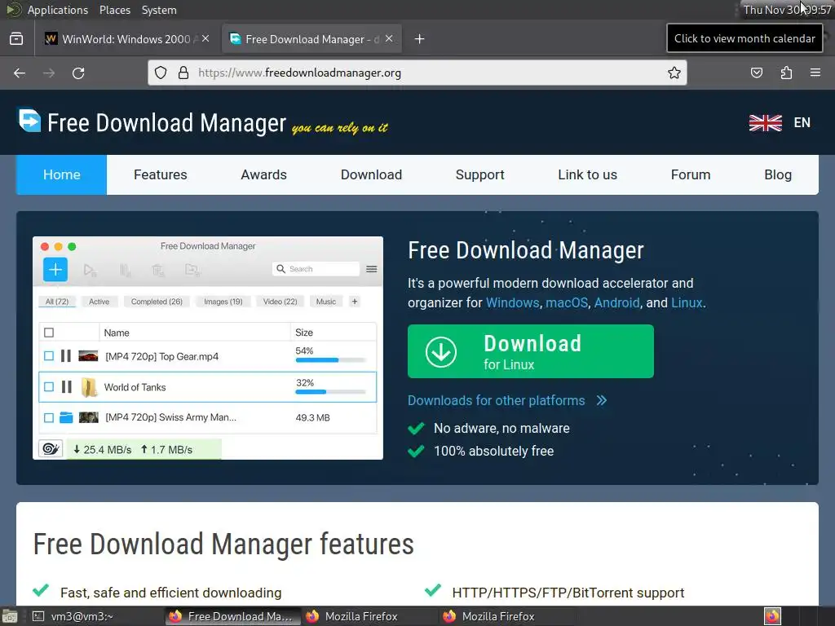835x626 pixels.
Task: Open the Firefox View recent browsing icon
Action: tap(16, 39)
